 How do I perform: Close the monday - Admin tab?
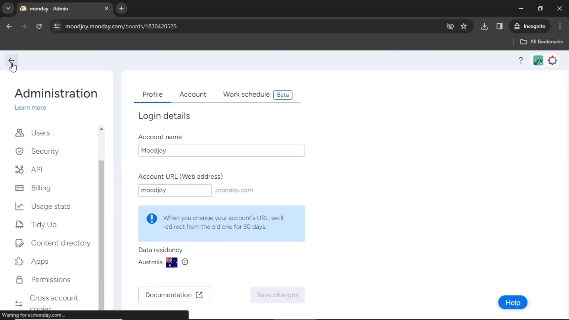(106, 9)
